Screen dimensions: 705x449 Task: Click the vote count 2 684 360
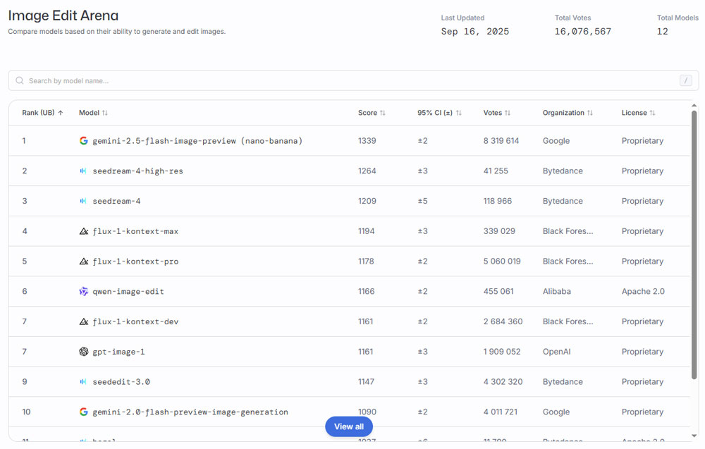[x=503, y=321]
